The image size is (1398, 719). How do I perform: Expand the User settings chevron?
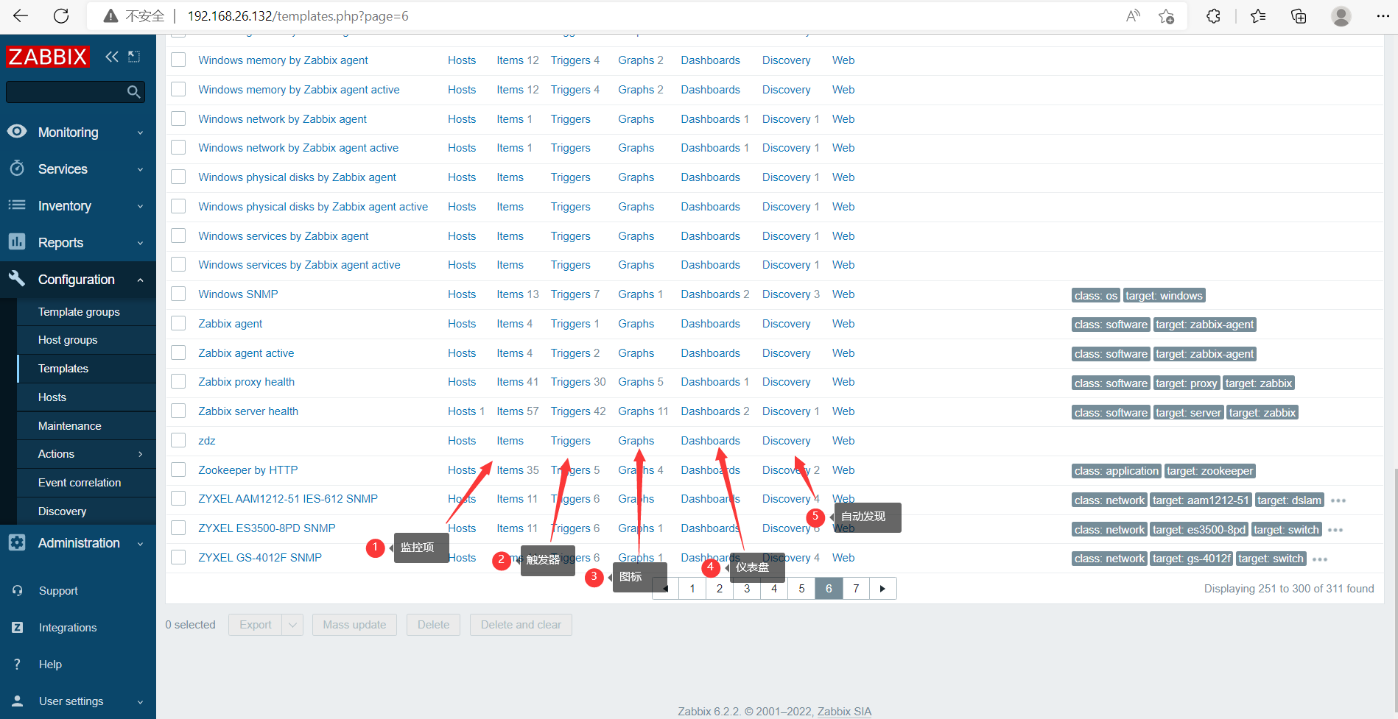click(140, 701)
